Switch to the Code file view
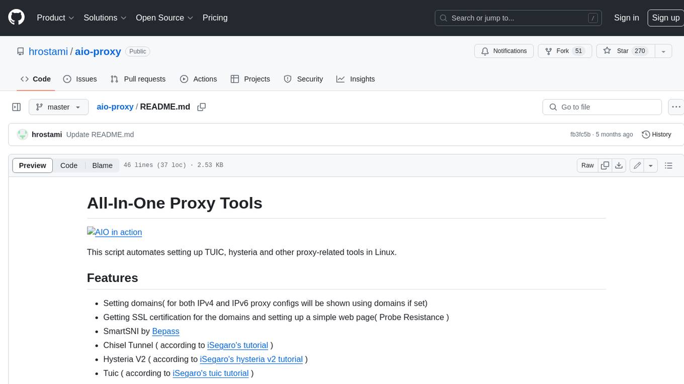Viewport: 684px width, 384px height. point(69,165)
